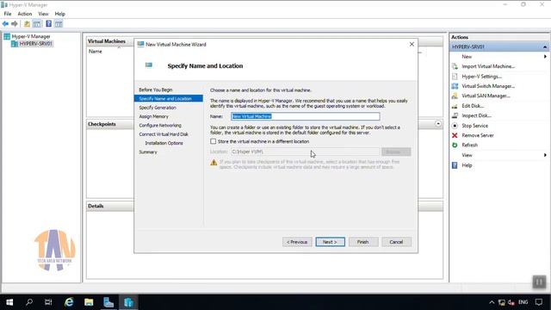Go to Specify Generation step
Screen dimensions: 551x310
coord(158,108)
